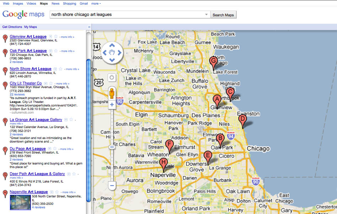Pan the map up with the up arrow
The height and width of the screenshot is (214, 337).
(x=112, y=45)
